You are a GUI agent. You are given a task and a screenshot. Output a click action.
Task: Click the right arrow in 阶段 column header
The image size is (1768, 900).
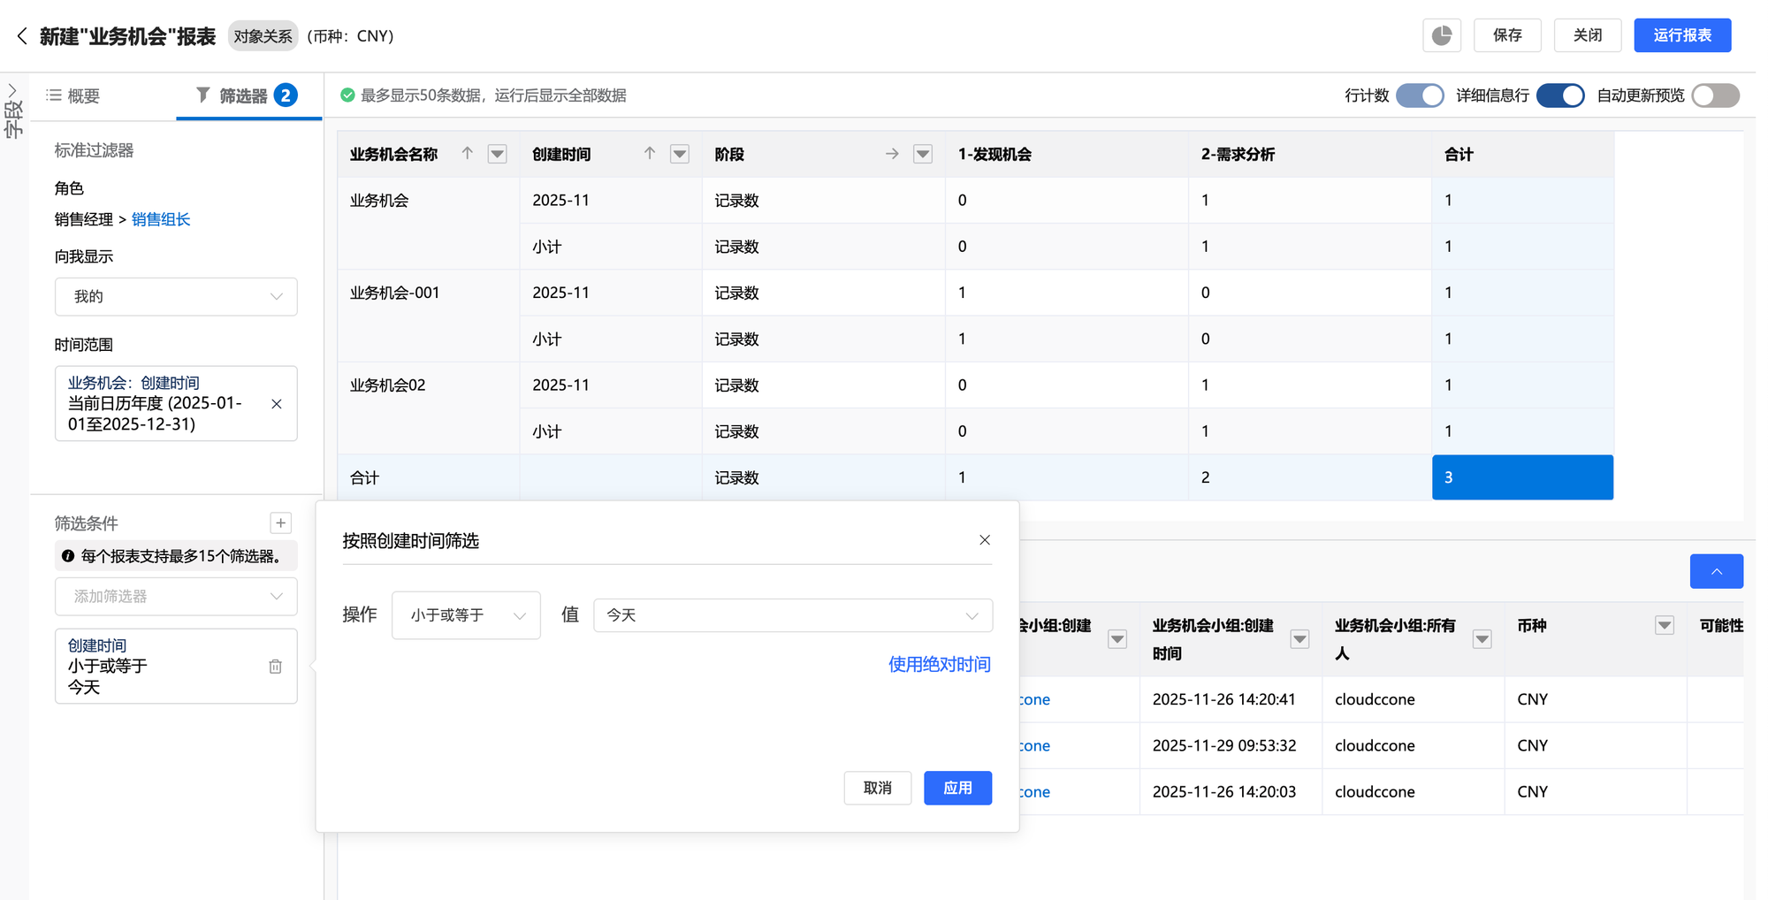[x=892, y=154]
